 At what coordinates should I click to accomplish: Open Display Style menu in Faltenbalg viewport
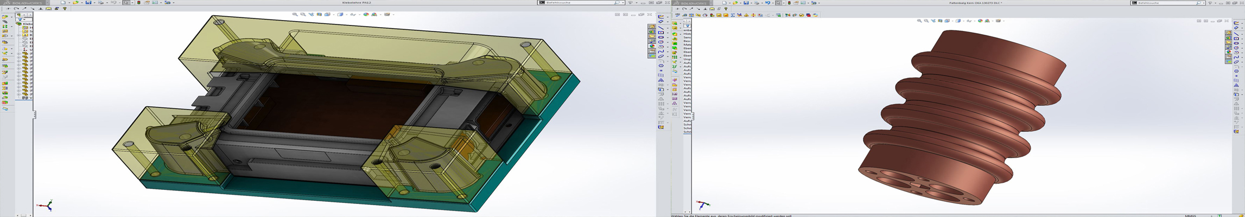click(958, 21)
